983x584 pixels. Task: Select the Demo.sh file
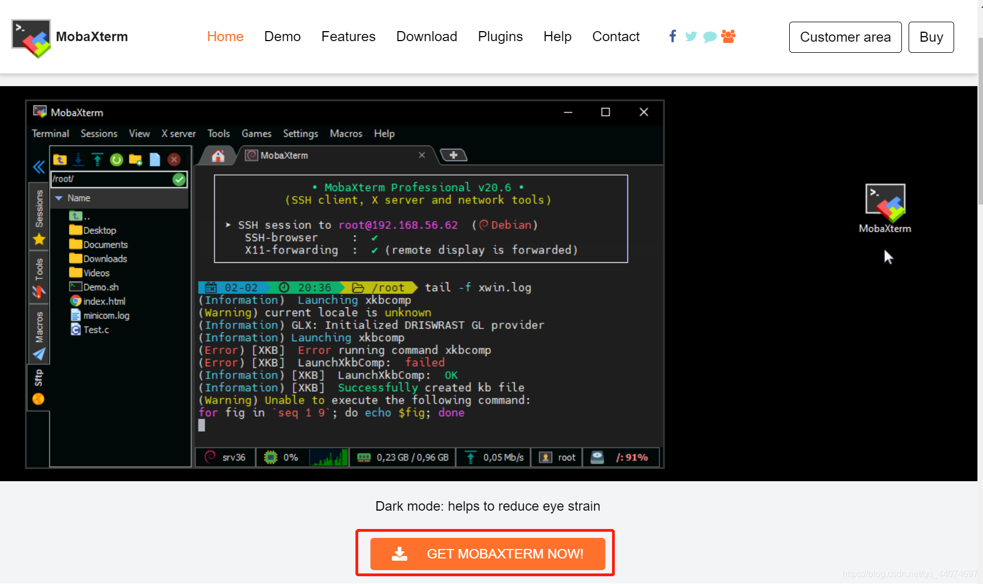[x=93, y=287]
